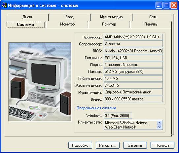Click the computer illustration picture
The height and width of the screenshot is (153, 179).
coord(40,82)
